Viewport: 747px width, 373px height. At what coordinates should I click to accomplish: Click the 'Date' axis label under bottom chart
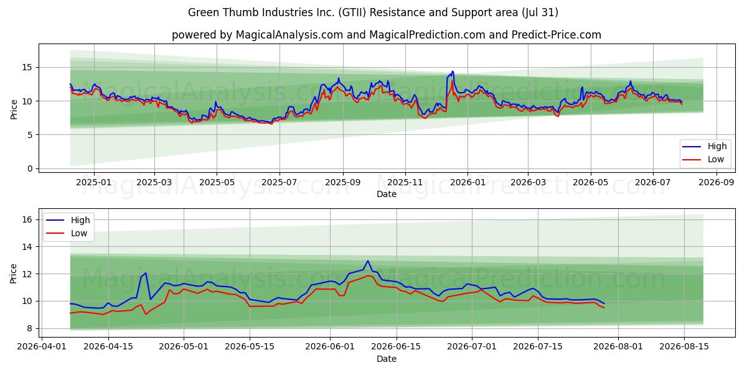(x=387, y=359)
